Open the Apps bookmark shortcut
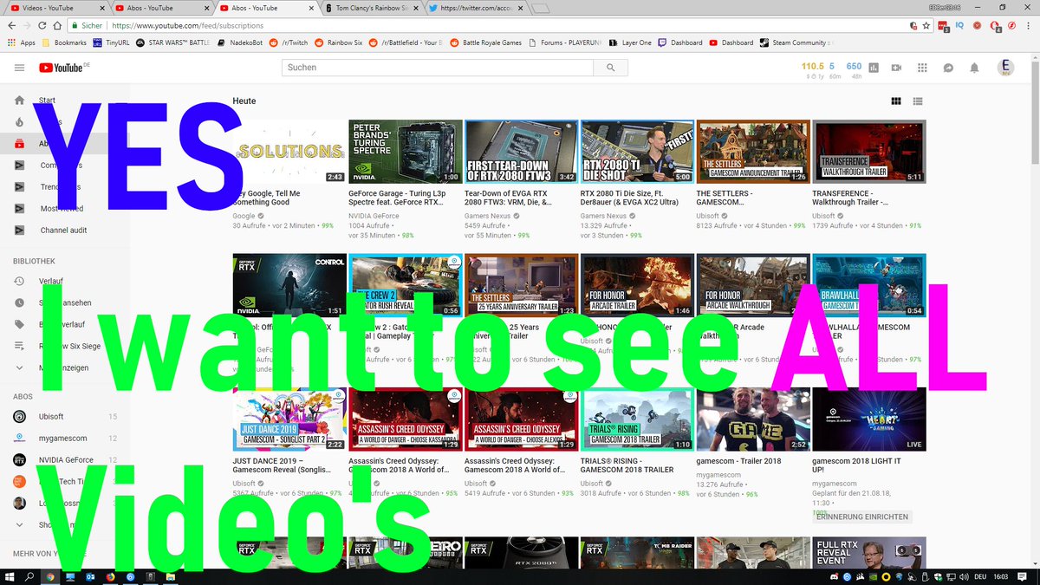 click(21, 42)
